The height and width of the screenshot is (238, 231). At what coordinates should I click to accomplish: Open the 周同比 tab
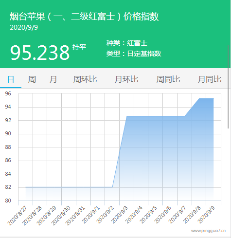(168, 79)
